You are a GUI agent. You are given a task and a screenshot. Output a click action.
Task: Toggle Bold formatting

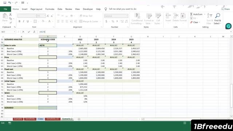pyautogui.click(x=19, y=21)
